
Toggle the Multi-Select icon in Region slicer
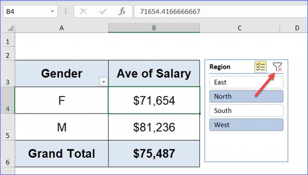click(260, 67)
